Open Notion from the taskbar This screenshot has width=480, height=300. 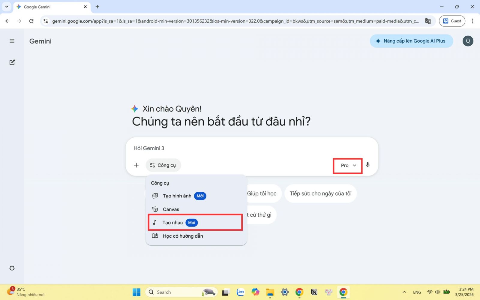(314, 292)
